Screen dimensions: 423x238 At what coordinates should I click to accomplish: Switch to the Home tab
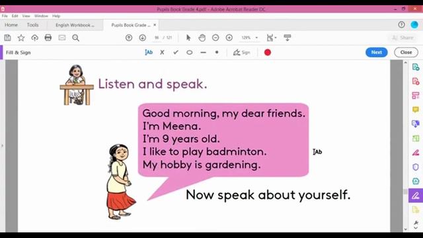[11, 25]
